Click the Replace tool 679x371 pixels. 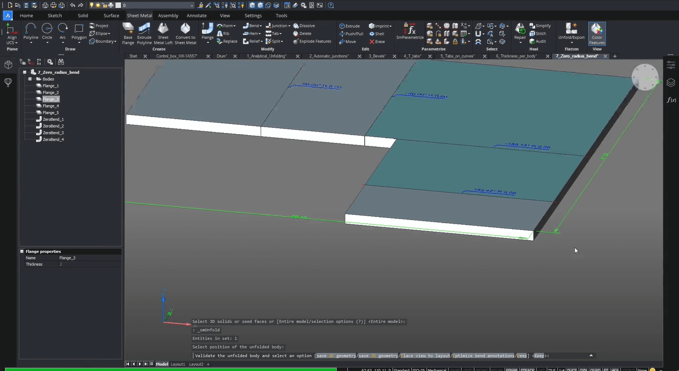[x=227, y=41]
